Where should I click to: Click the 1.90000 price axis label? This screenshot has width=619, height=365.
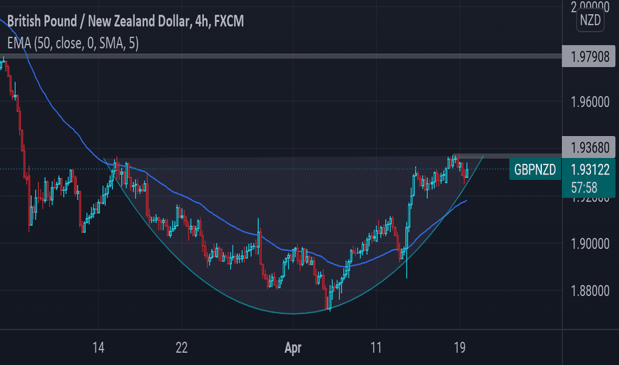tap(590, 244)
